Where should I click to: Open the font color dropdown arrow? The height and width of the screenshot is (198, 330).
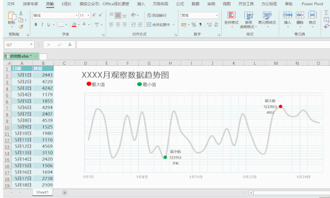(89, 25)
